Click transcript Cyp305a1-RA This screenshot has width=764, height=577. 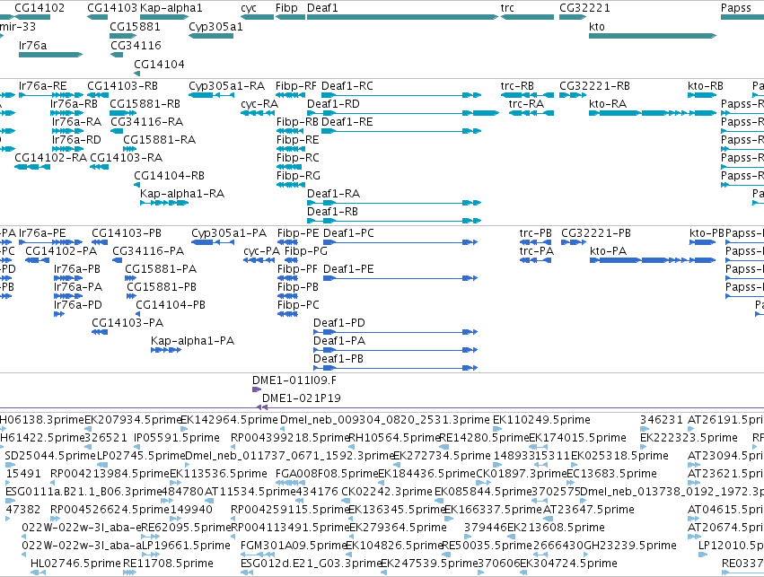click(226, 86)
